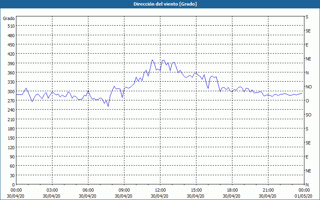Viewport: 320px width, 200px height.
Task: Select the 'O' compass direction label
Action: click(307, 101)
